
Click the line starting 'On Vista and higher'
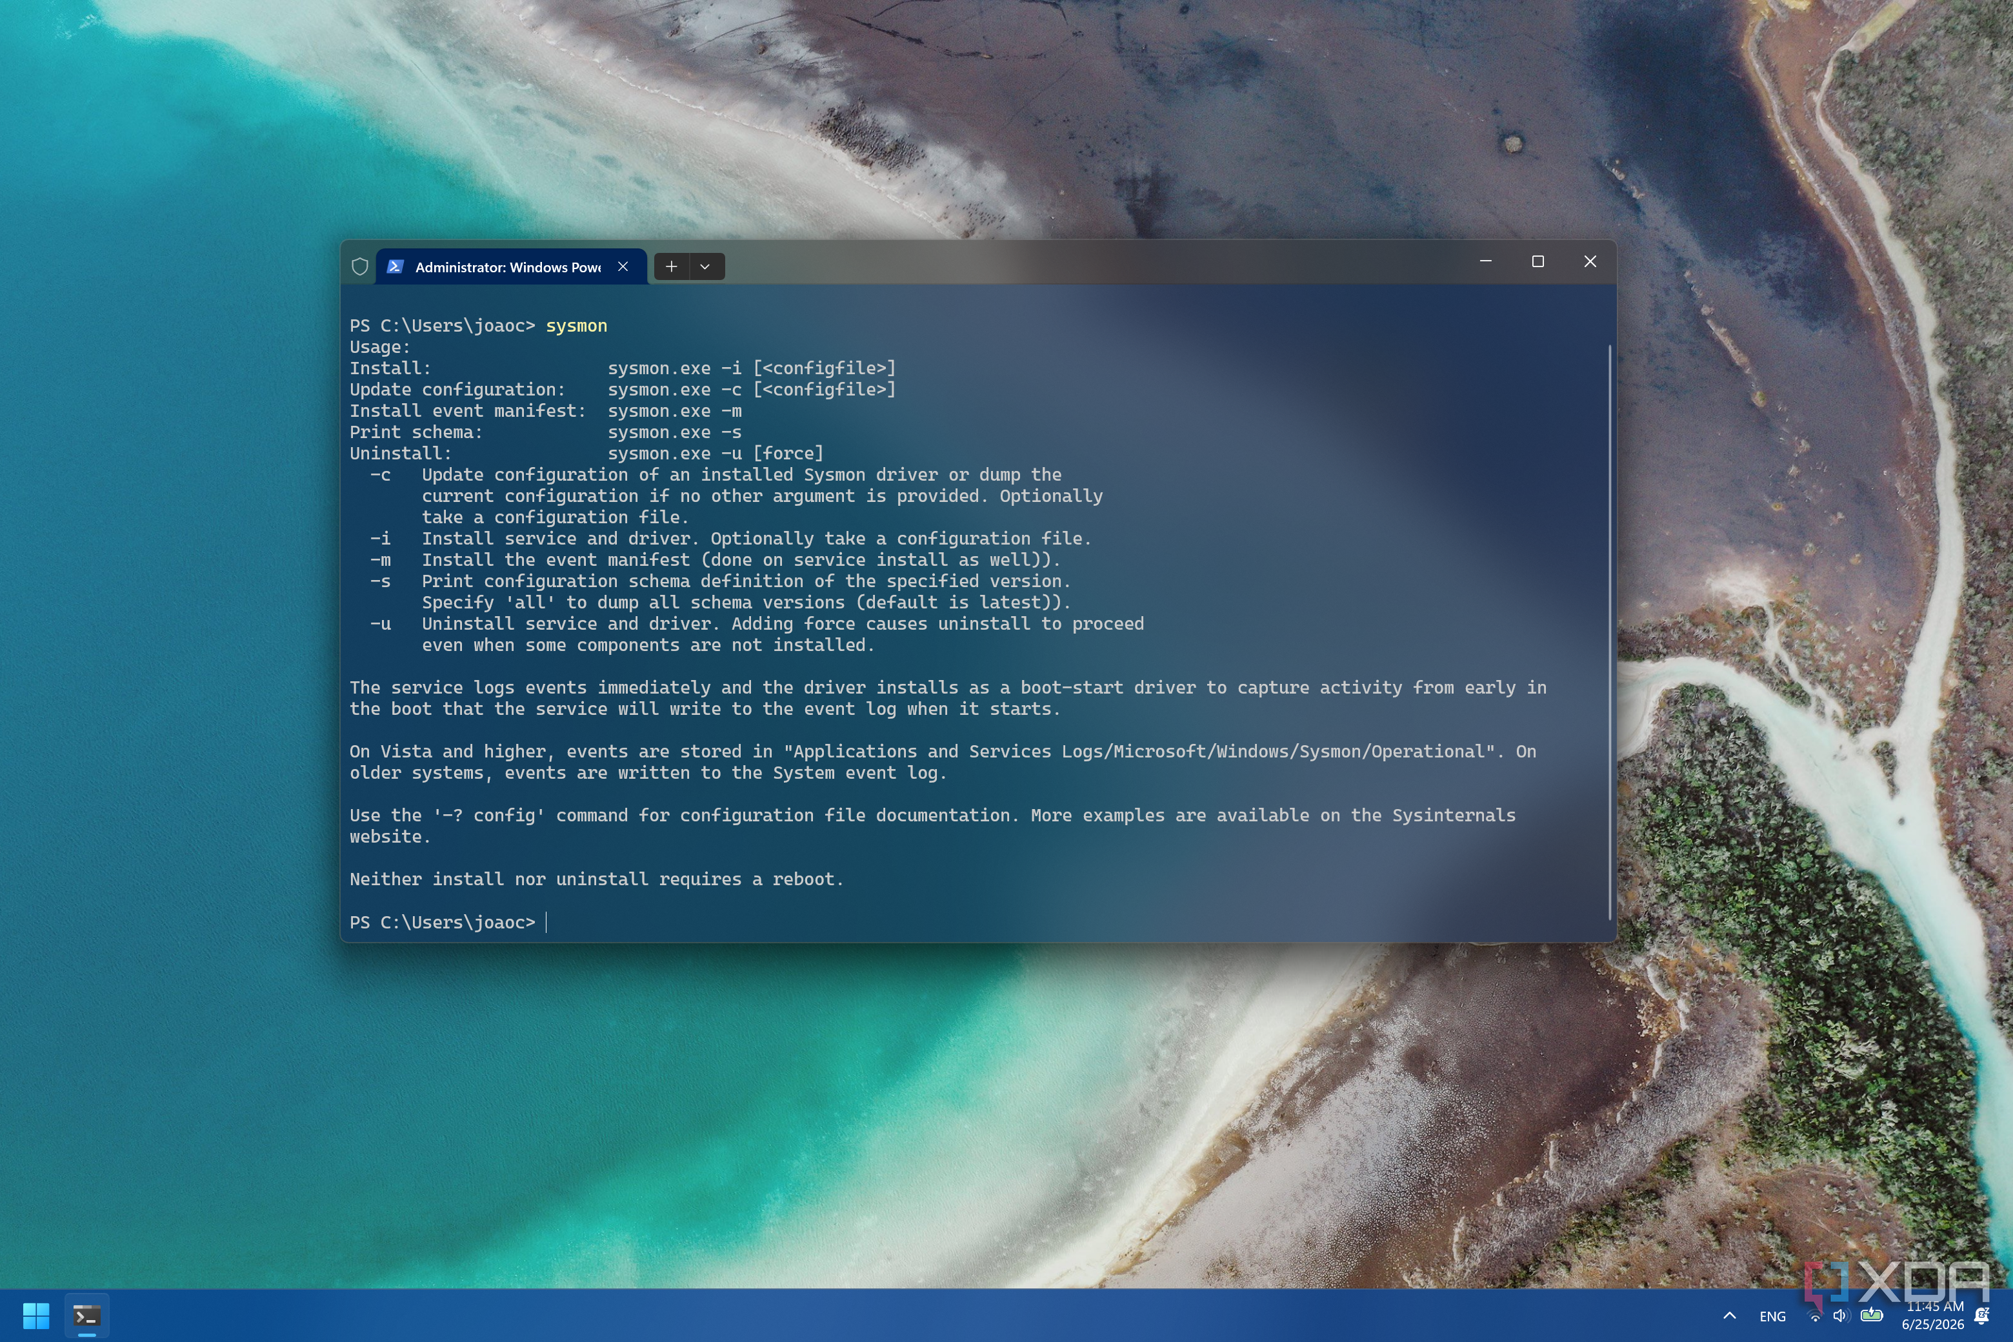tap(943, 752)
